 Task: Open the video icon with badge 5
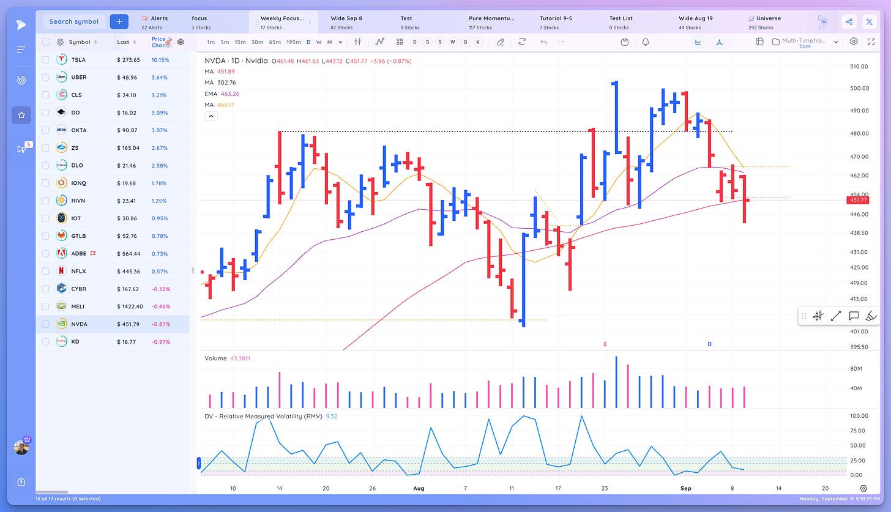coord(21,149)
